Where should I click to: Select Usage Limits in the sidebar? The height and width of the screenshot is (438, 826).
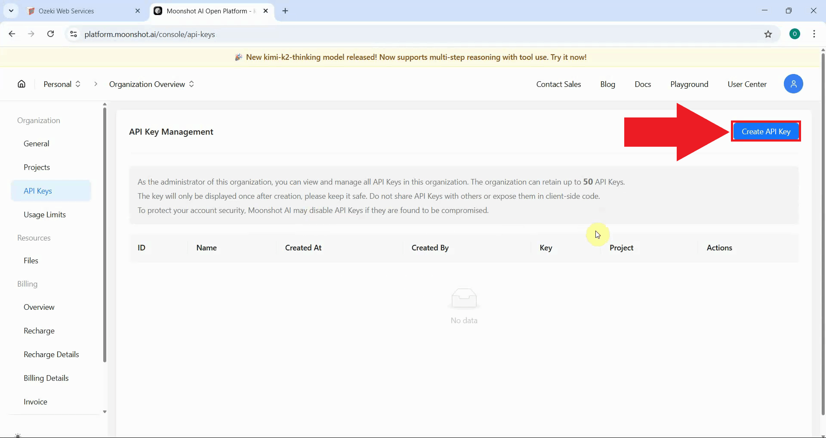[x=45, y=215]
